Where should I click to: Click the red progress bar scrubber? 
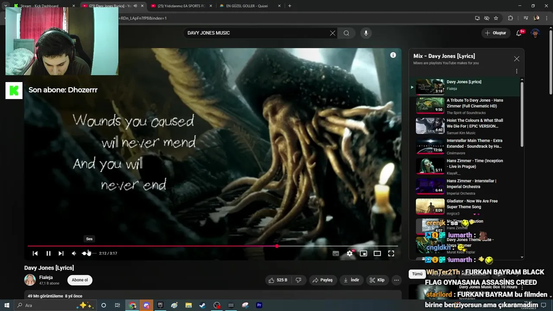point(276,246)
